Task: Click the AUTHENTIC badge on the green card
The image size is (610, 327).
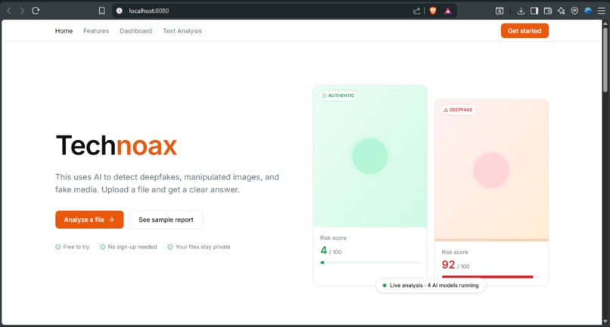Action: click(338, 95)
